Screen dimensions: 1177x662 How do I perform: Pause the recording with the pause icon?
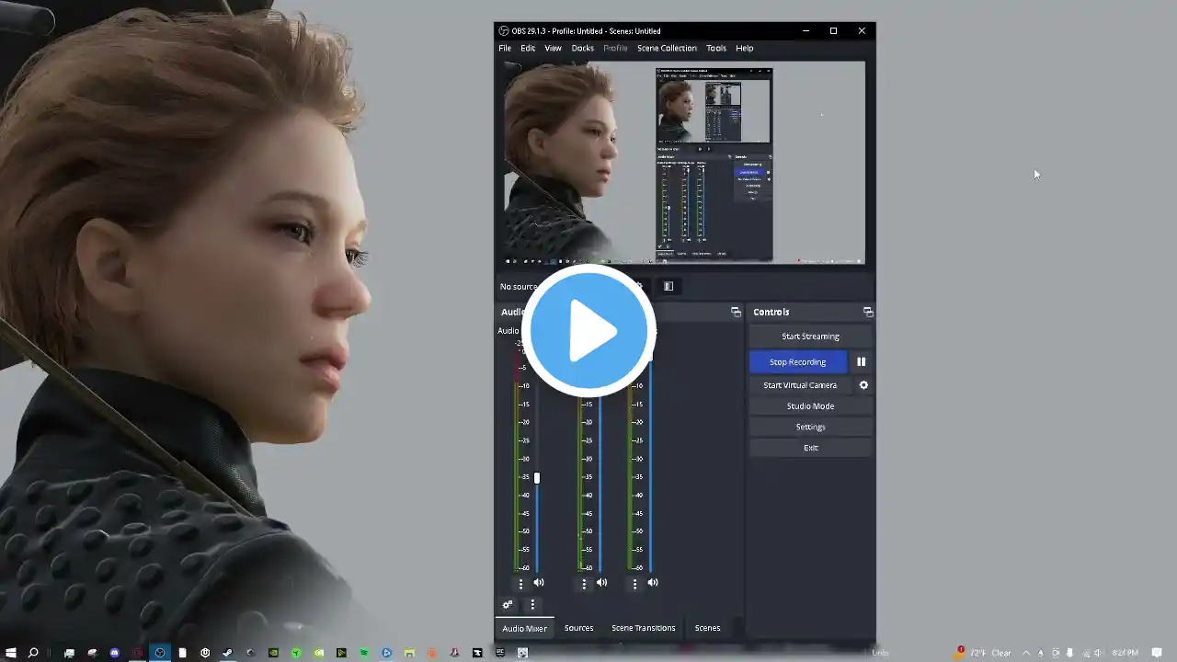[x=861, y=362]
